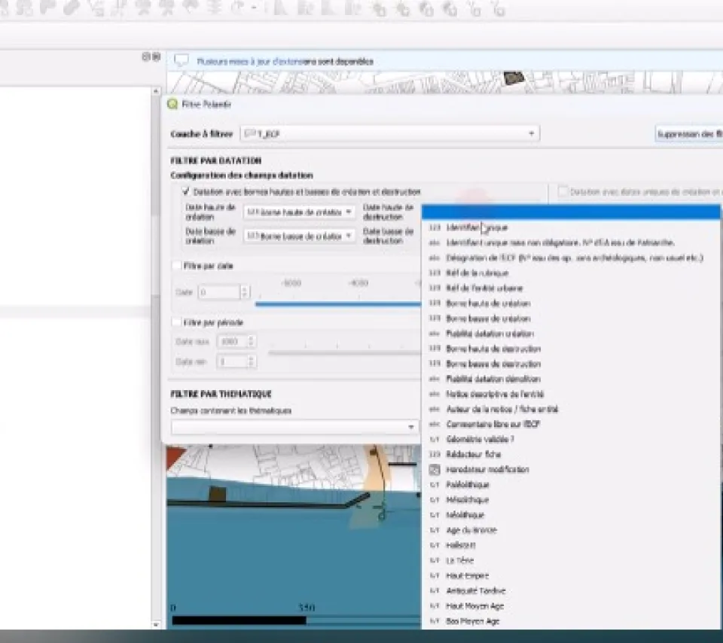Choose Auteur de la notice option
The height and width of the screenshot is (643, 723).
[x=571, y=409]
